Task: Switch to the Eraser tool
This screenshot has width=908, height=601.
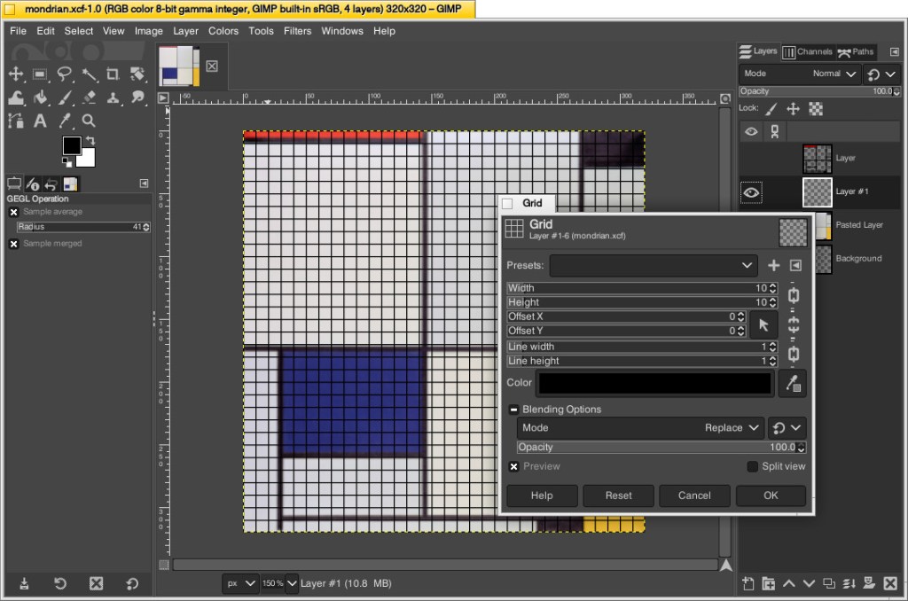Action: 88,98
